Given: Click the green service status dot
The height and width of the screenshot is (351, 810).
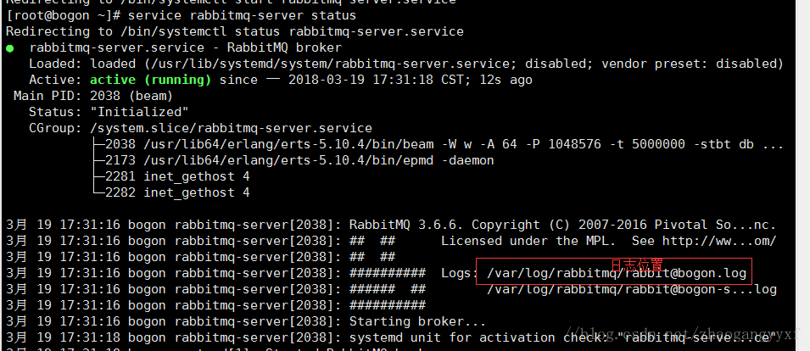Looking at the screenshot, I should click(10, 48).
